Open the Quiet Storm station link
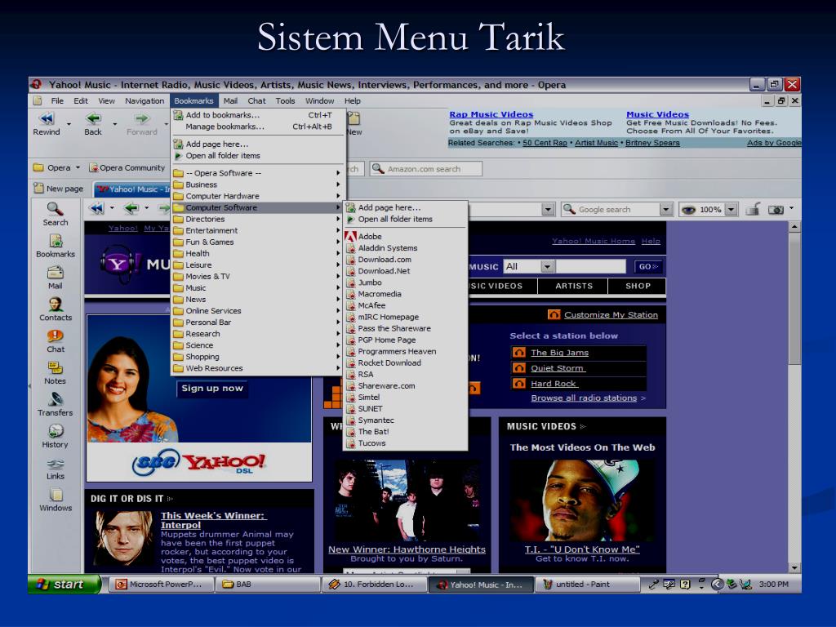 pos(558,368)
